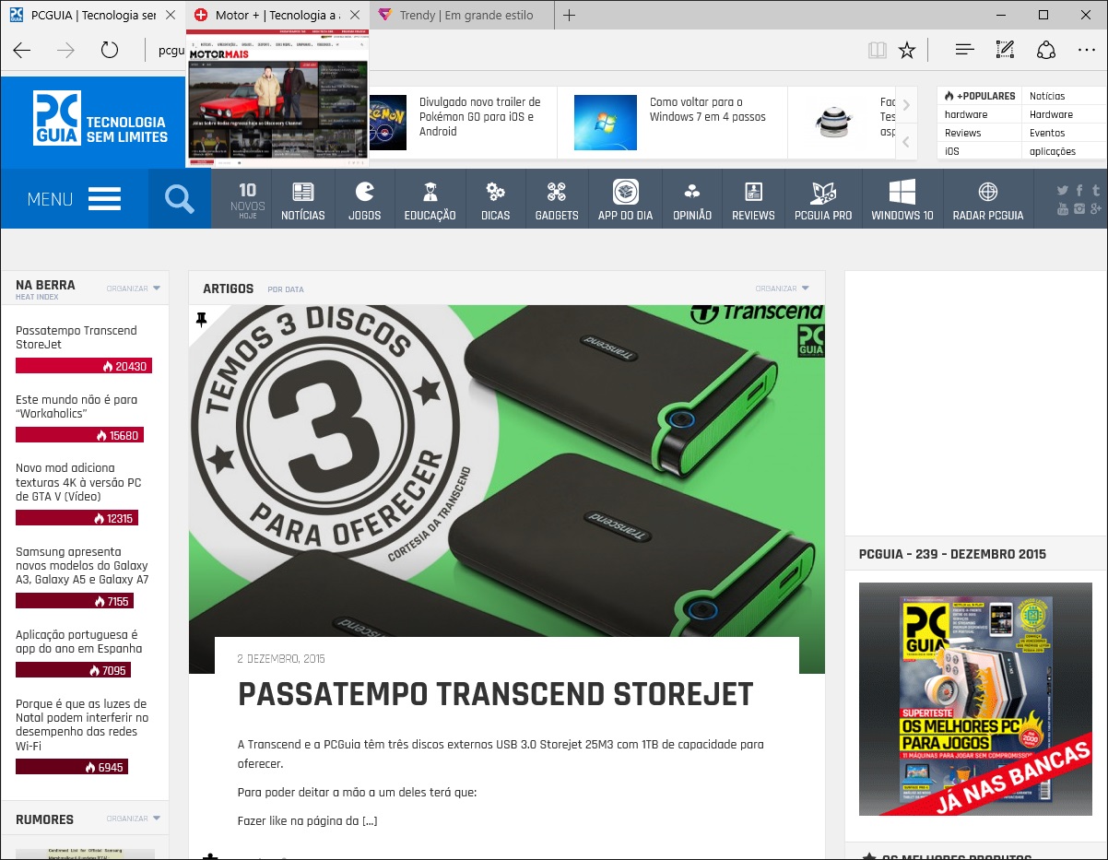Go to the Windows 10 section
1108x860 pixels.
(x=902, y=199)
